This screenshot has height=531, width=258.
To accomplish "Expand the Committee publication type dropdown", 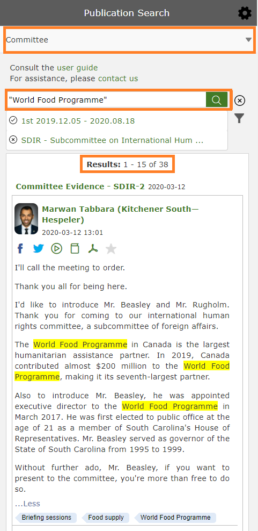I will (129, 40).
